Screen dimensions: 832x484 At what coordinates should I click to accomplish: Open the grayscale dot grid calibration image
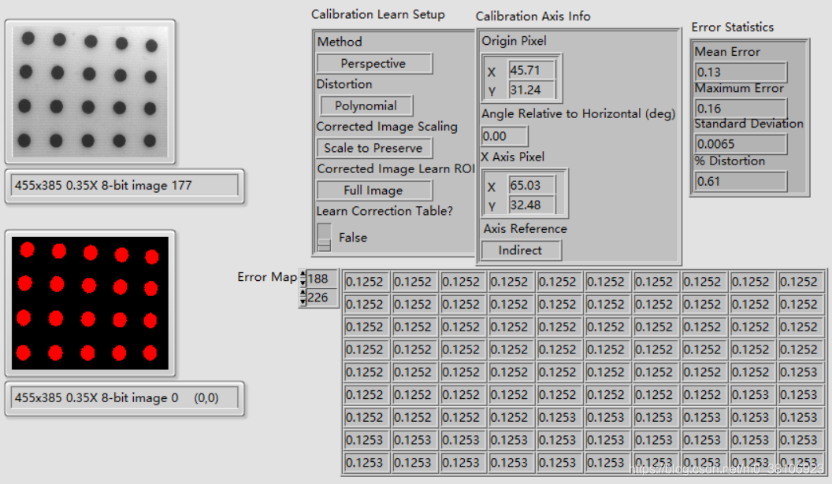click(x=90, y=92)
